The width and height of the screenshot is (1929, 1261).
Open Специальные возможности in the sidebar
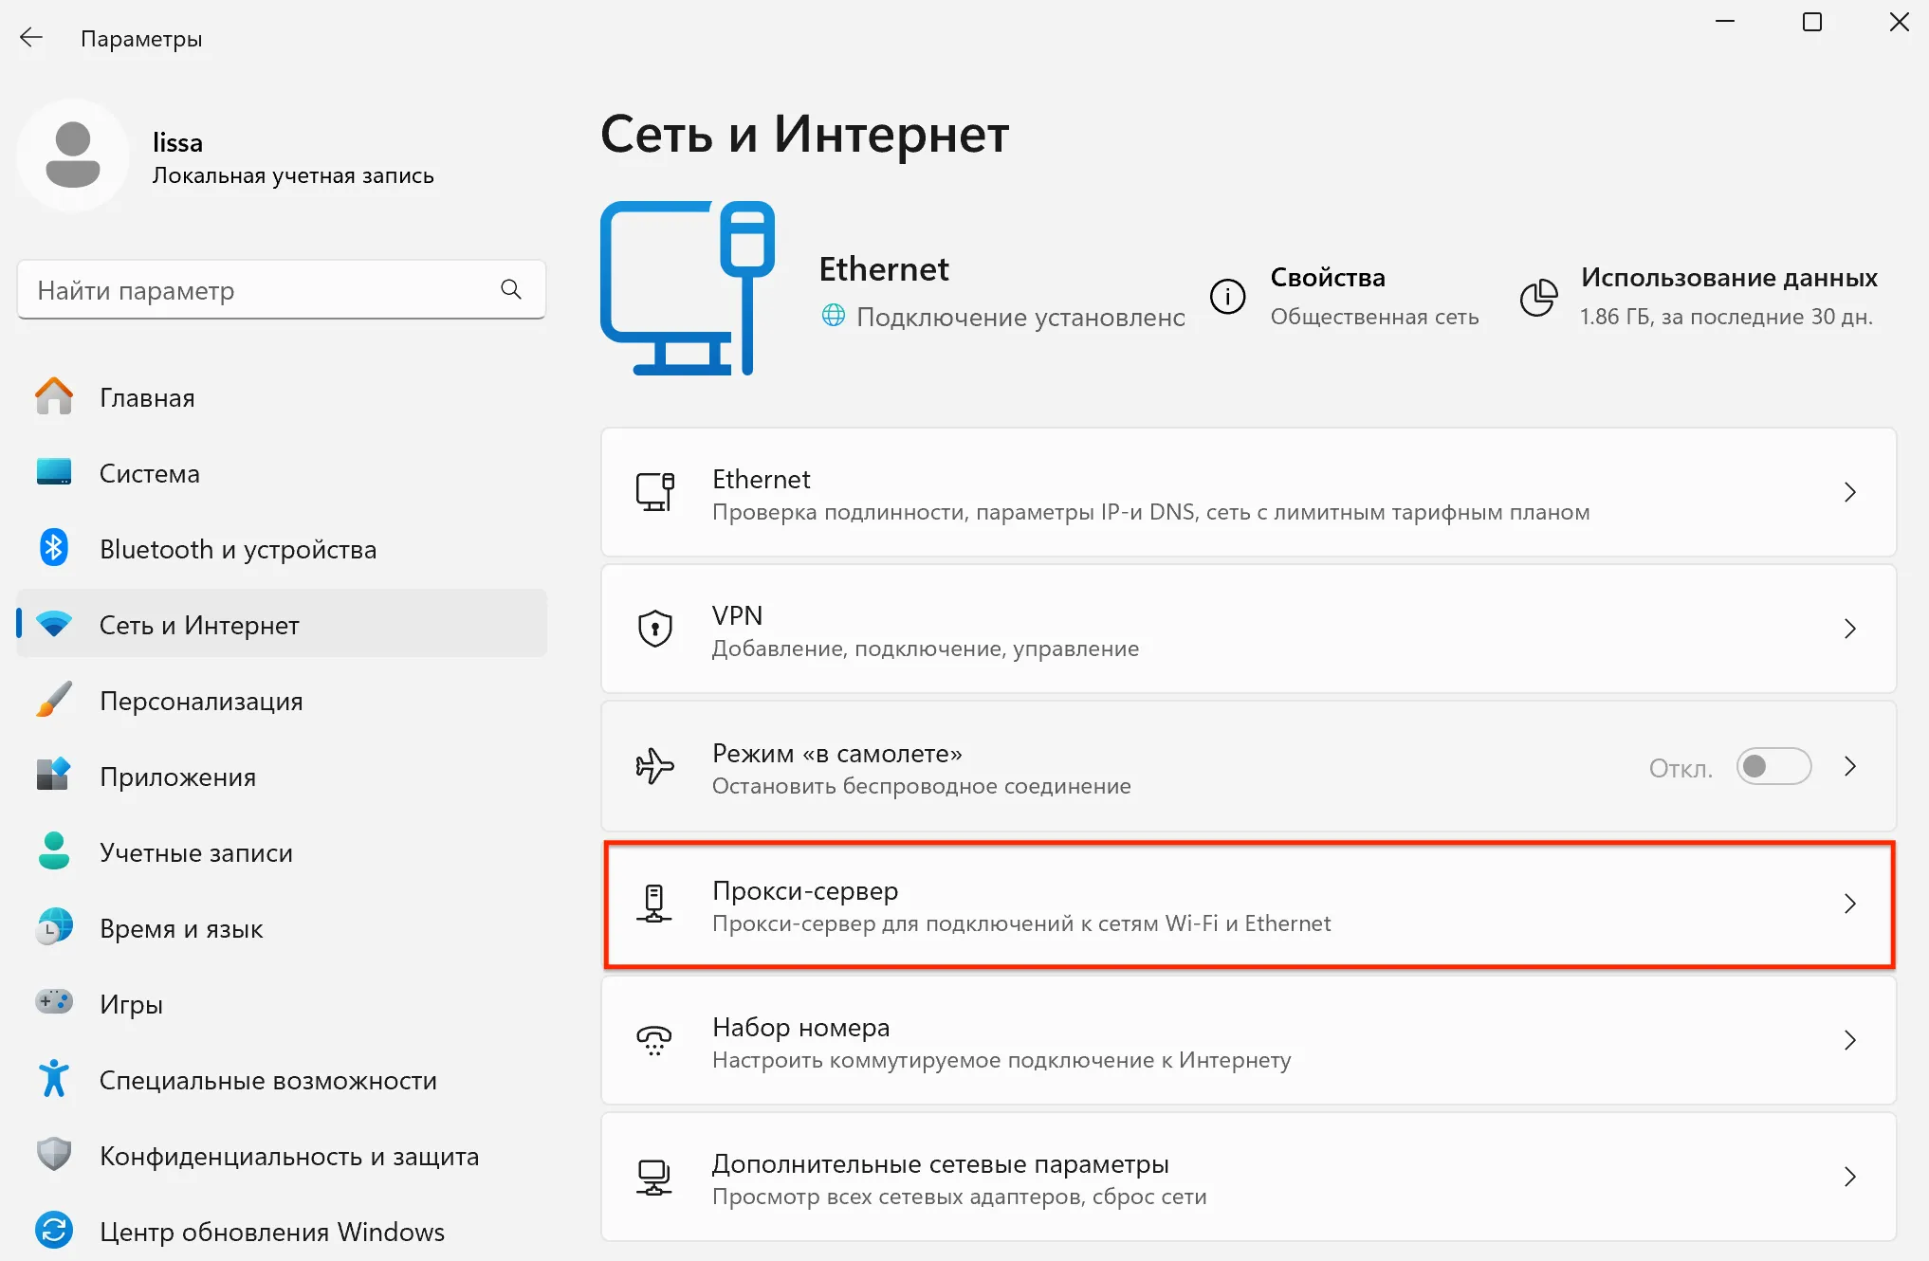282,1079
